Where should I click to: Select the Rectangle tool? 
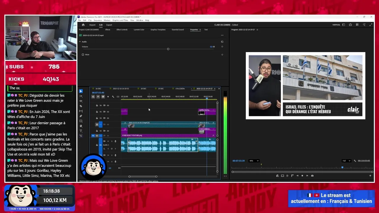click(81, 121)
